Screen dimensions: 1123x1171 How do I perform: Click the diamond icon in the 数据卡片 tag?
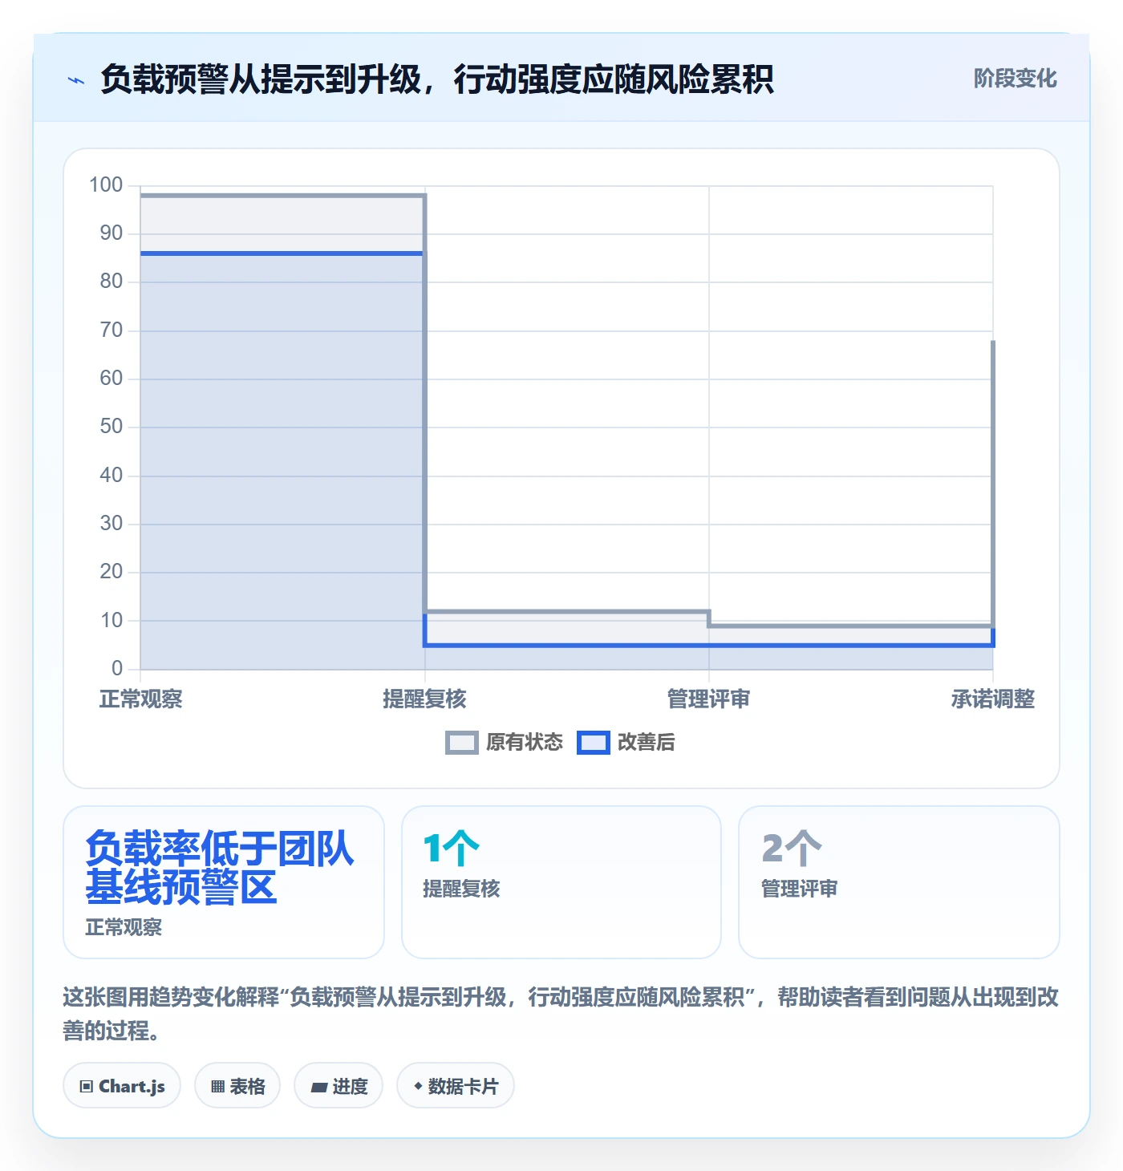pyautogui.click(x=418, y=1086)
